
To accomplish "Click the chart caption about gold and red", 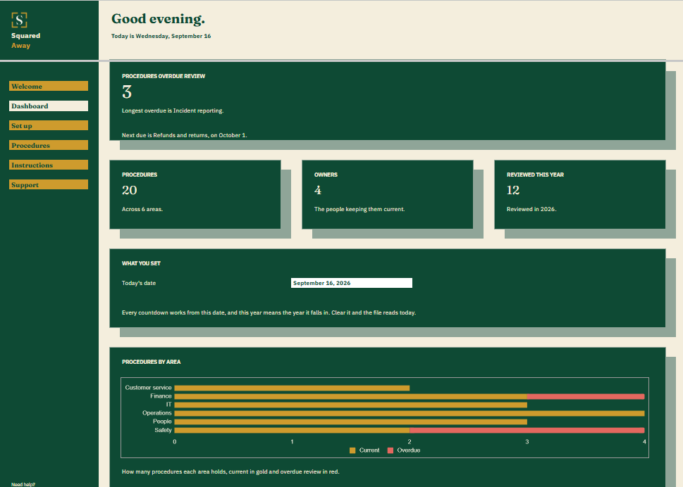I will pos(230,472).
